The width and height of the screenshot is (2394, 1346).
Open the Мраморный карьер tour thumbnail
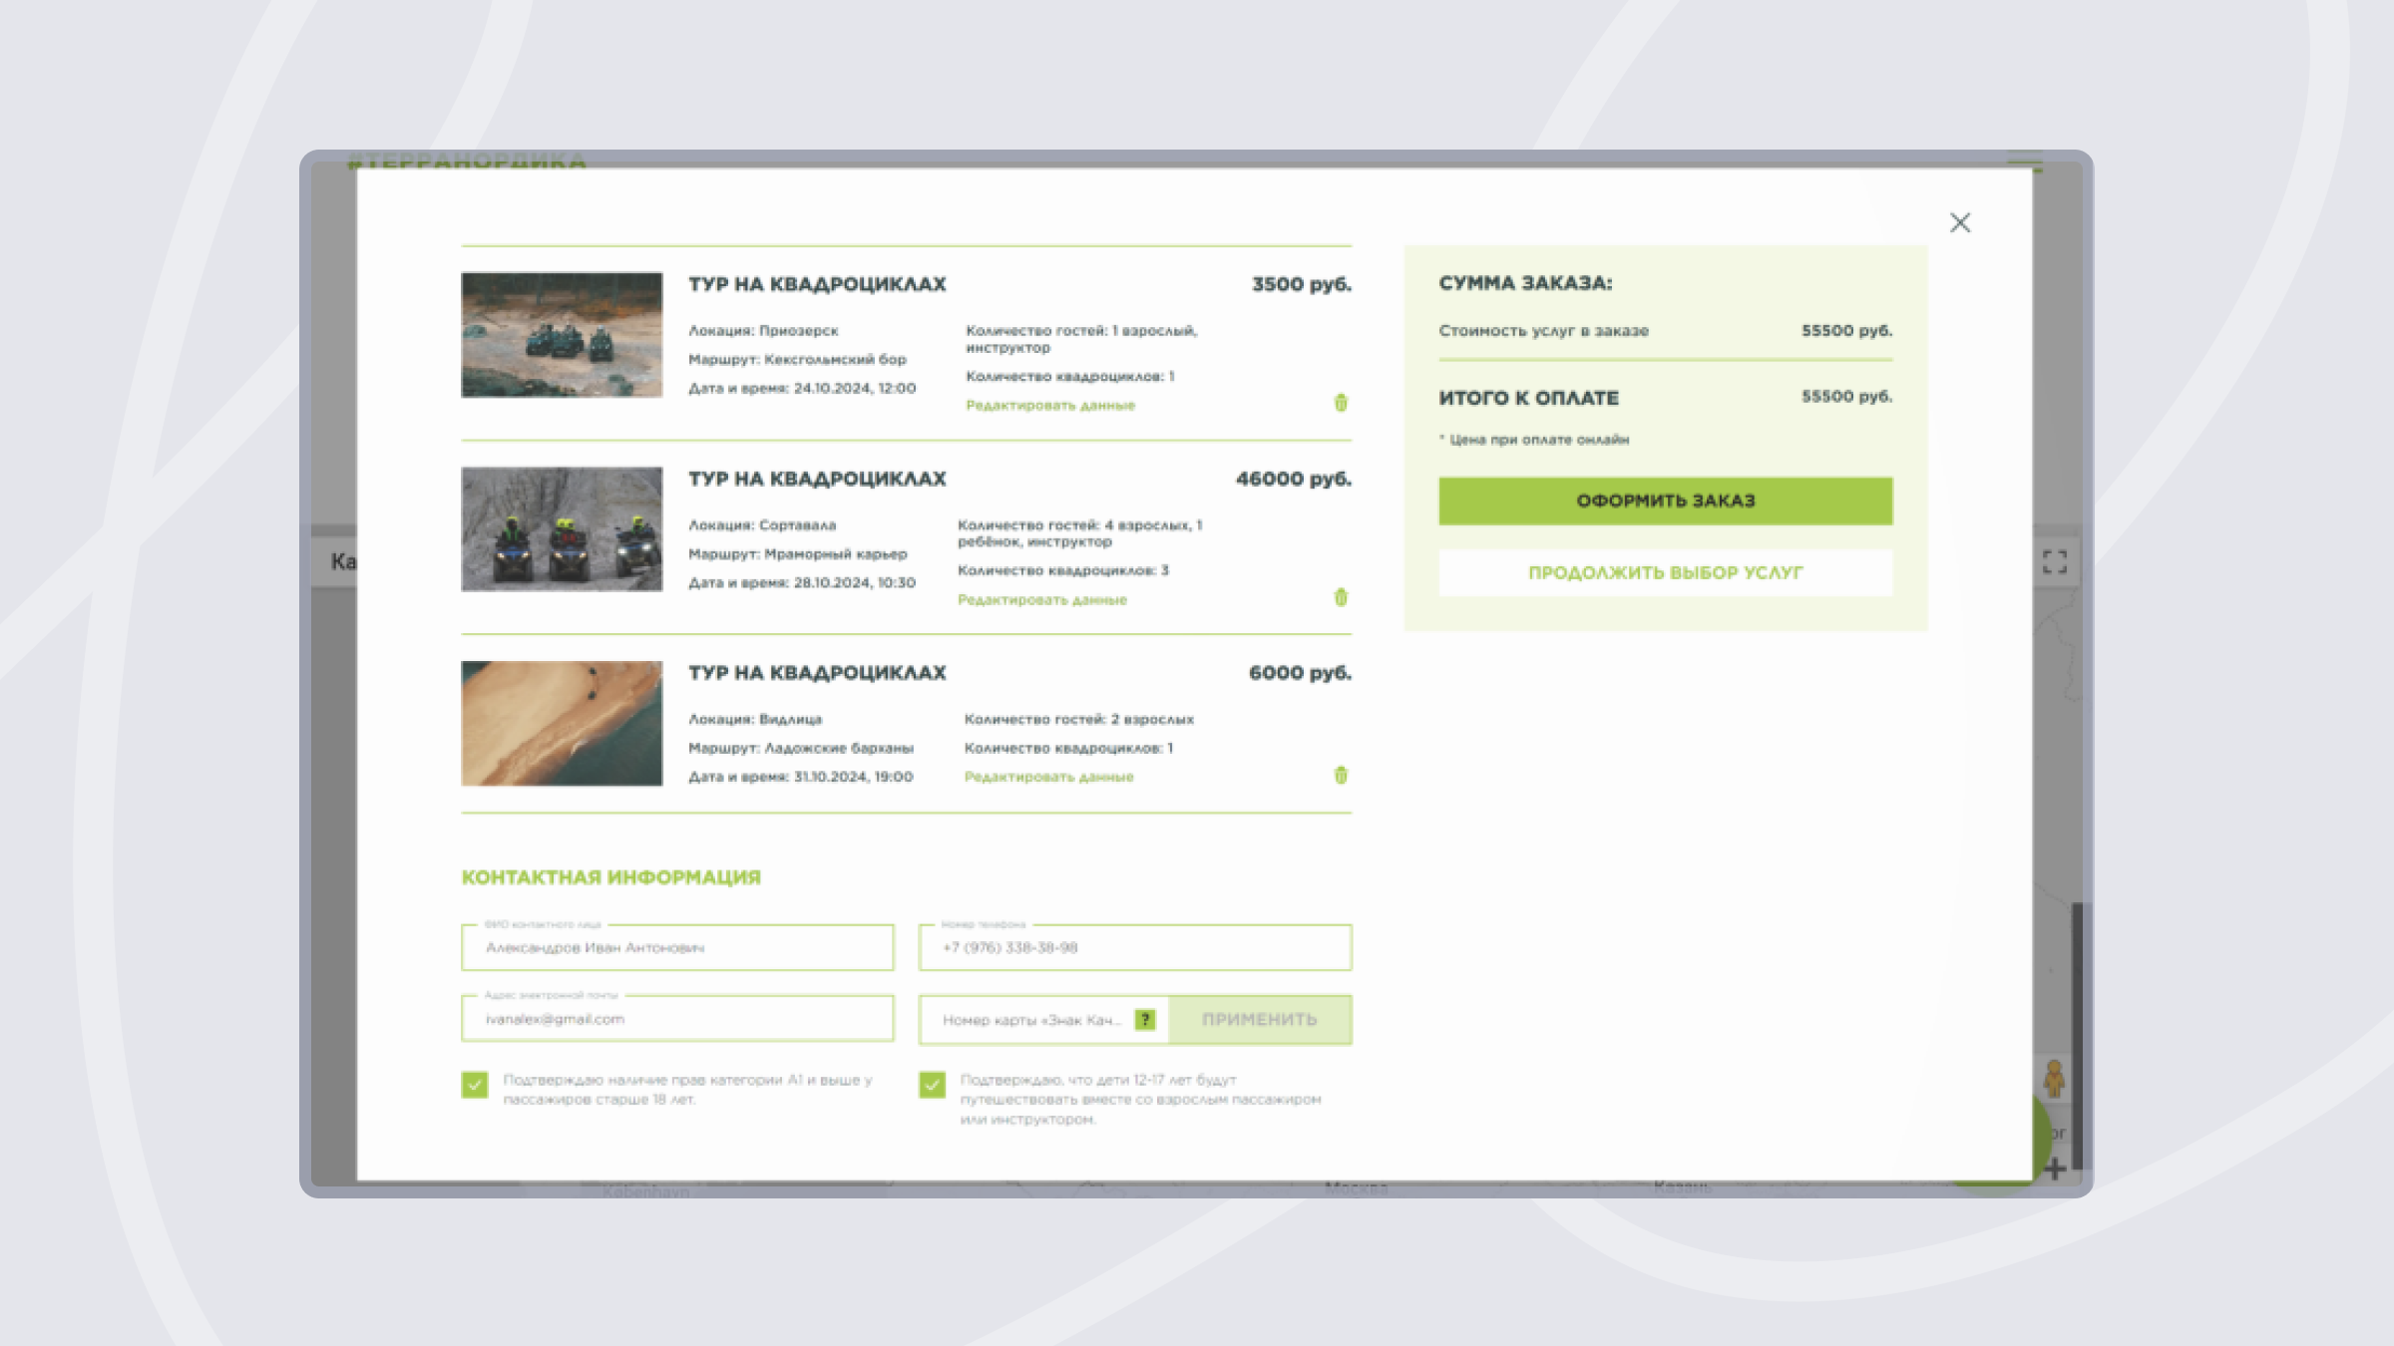point(562,529)
